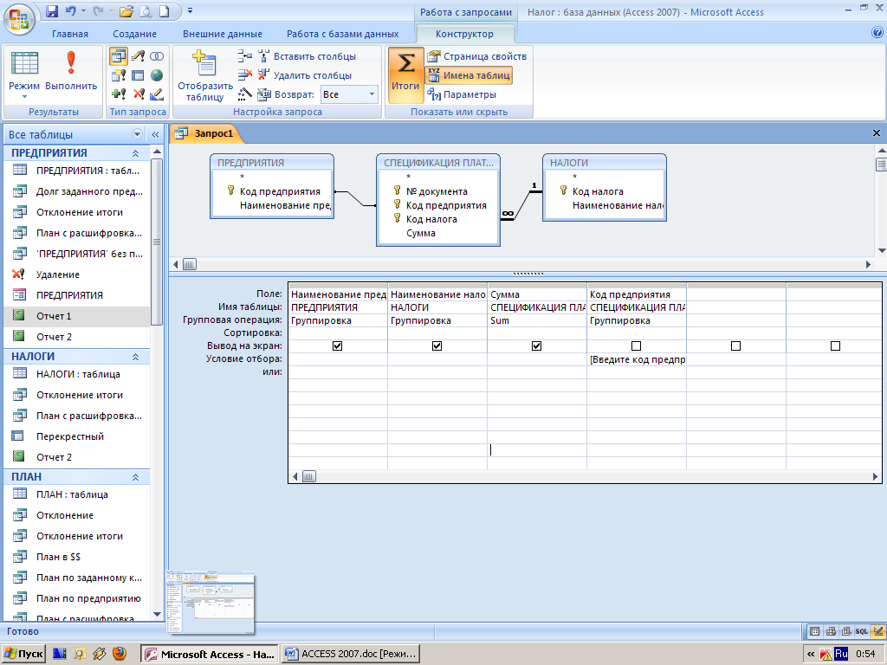The width and height of the screenshot is (887, 665).
Task: Click Вставить столбцы button
Action: tap(308, 56)
